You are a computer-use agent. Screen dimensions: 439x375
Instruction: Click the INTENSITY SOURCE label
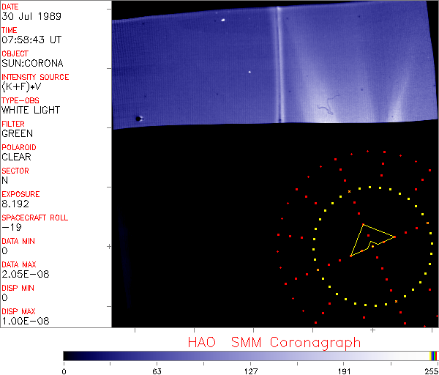[x=35, y=77]
